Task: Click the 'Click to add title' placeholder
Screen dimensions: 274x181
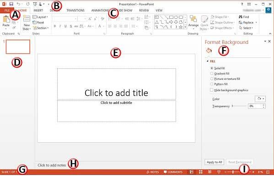Action: pyautogui.click(x=116, y=84)
